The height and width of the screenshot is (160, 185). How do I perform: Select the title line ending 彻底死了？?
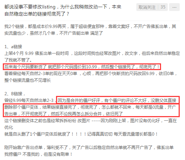coord(37,14)
